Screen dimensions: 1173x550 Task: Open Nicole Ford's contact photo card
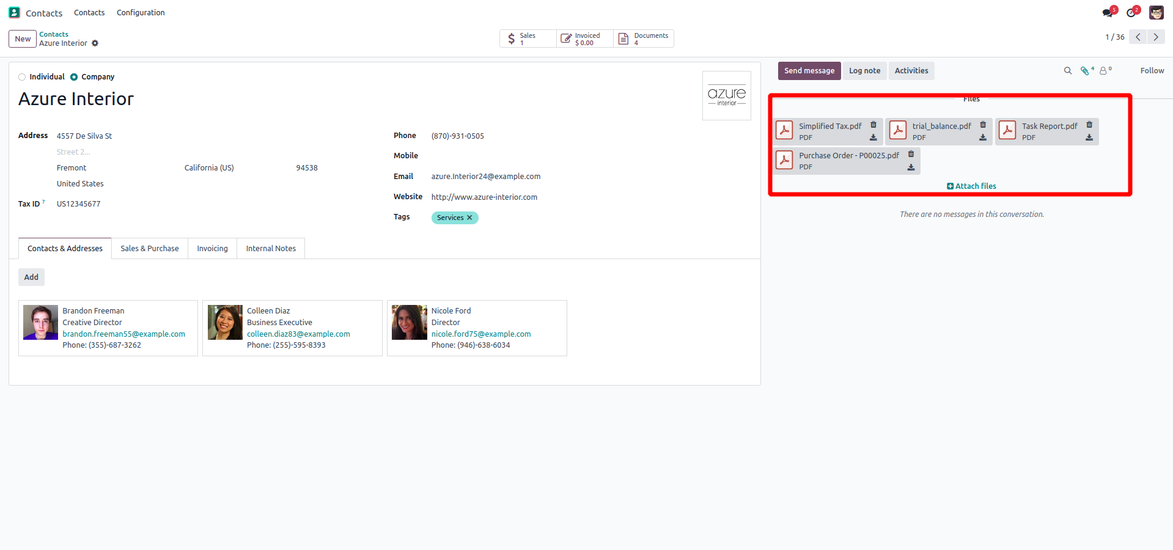tap(410, 323)
